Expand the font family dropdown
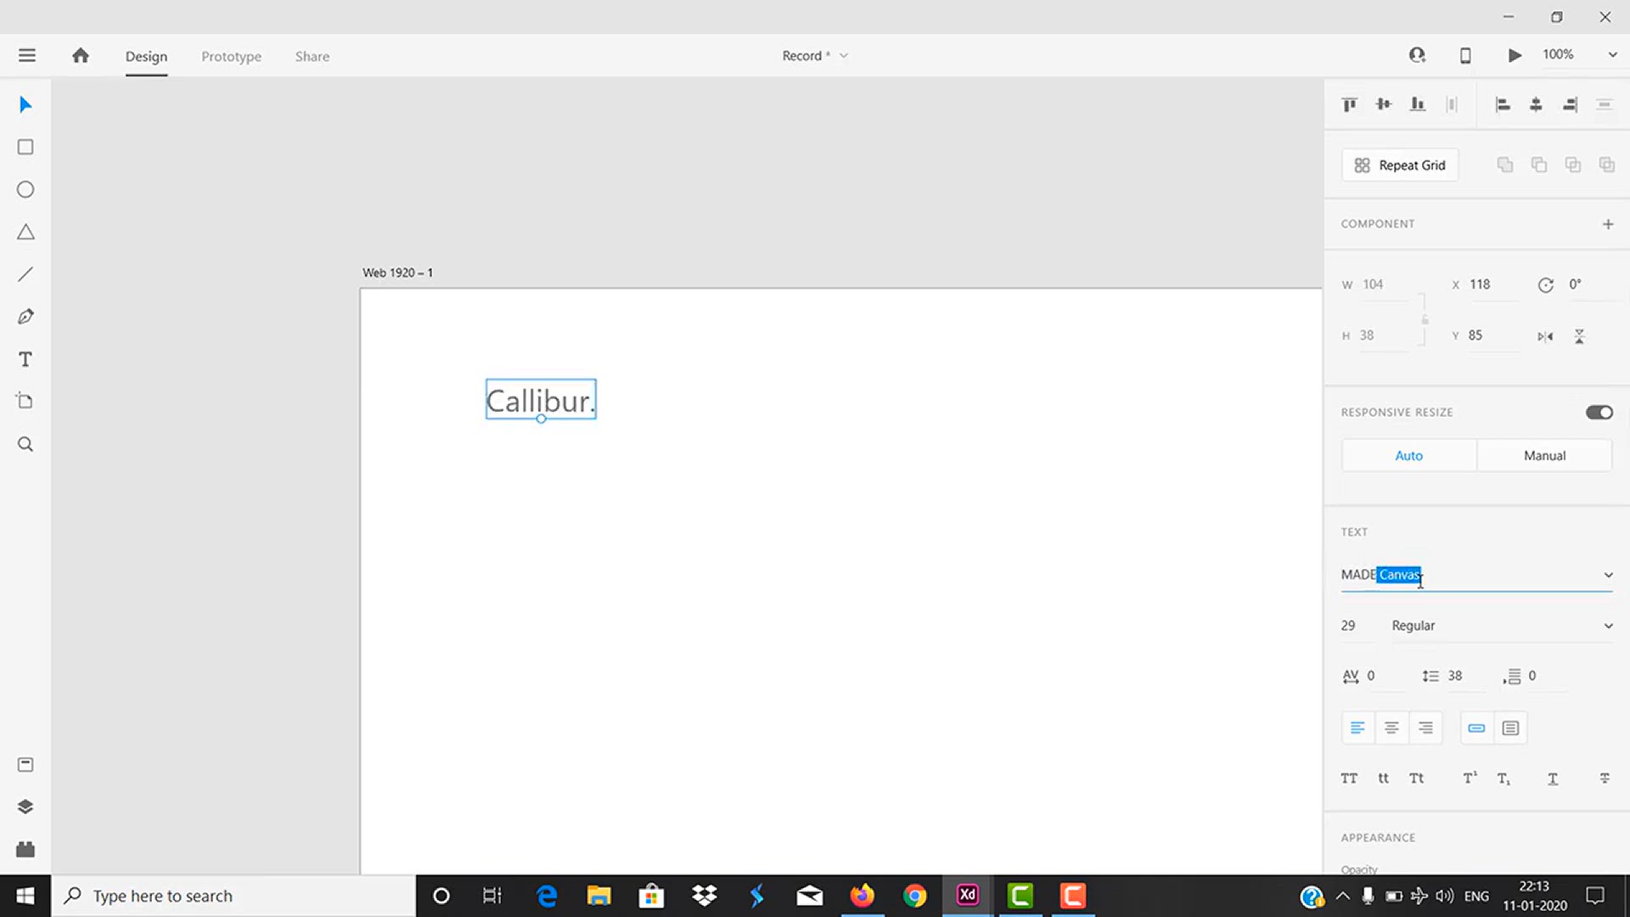The width and height of the screenshot is (1630, 917). click(1608, 575)
